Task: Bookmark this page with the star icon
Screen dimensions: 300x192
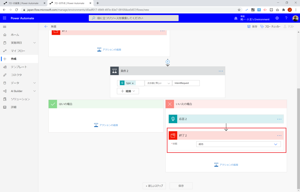Action: (x=239, y=10)
